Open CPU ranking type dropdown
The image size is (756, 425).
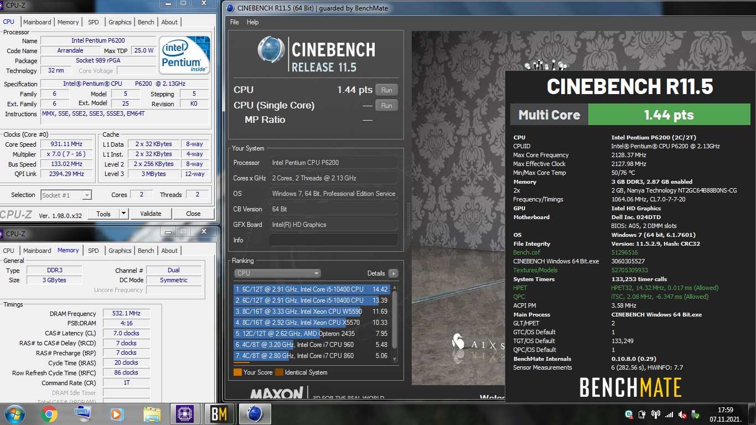coord(278,273)
